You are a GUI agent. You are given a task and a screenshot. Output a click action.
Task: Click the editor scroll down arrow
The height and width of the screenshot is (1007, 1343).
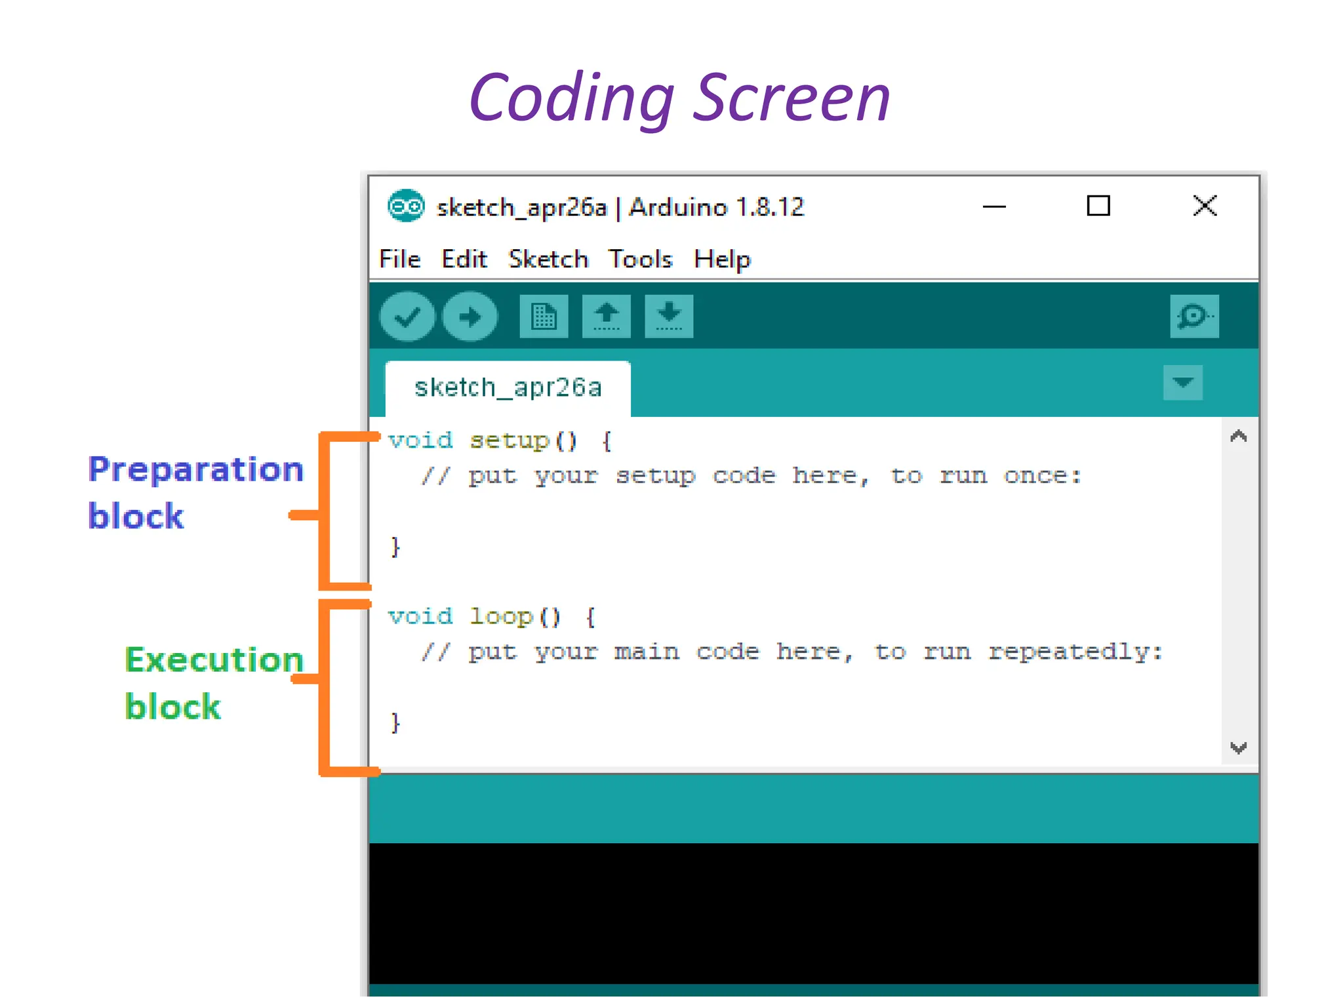tap(1238, 748)
